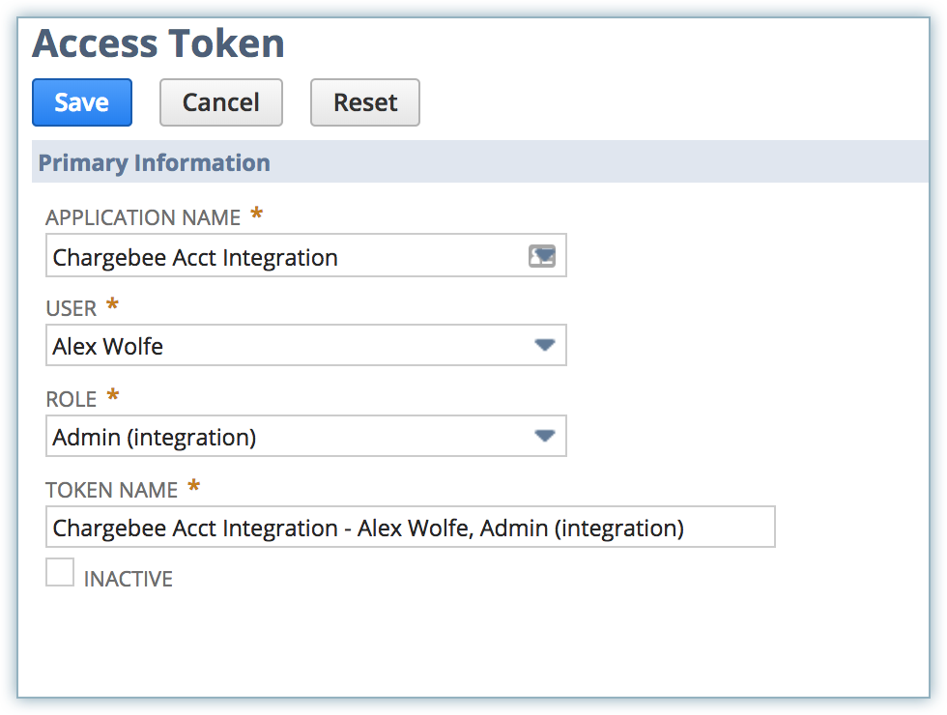Enable the Inactive checkbox
Image resolution: width=947 pixels, height=715 pixels.
click(60, 572)
